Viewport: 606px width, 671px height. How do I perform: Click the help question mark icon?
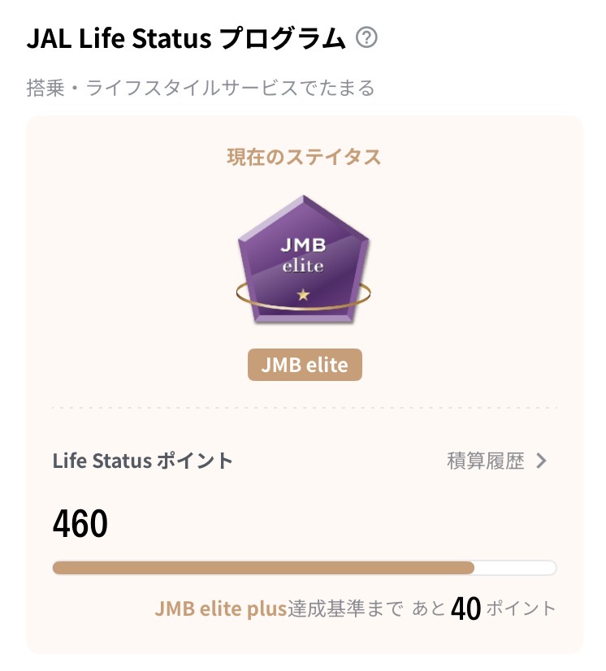click(x=368, y=38)
